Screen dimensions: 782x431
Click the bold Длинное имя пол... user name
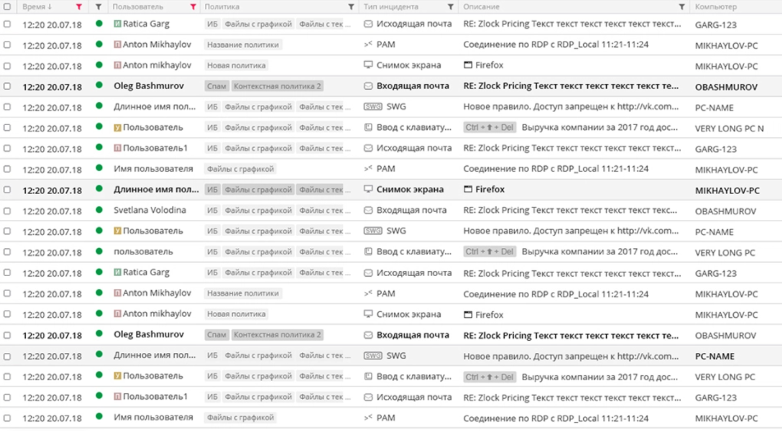(157, 190)
